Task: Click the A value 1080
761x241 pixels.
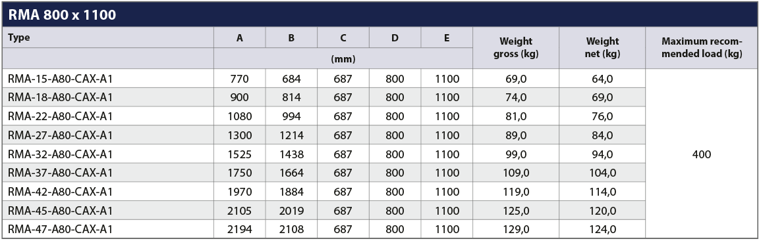Action: click(240, 116)
